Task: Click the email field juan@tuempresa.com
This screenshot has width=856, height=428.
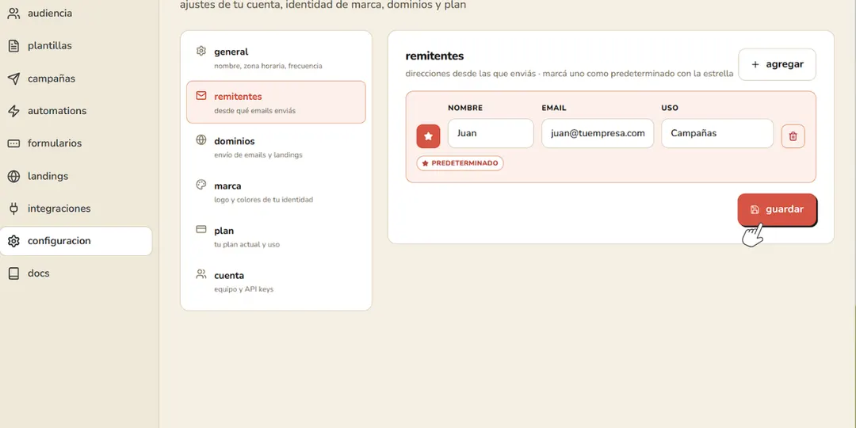Action: click(x=598, y=133)
